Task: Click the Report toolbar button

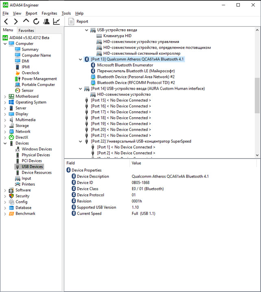Action: tap(78, 21)
